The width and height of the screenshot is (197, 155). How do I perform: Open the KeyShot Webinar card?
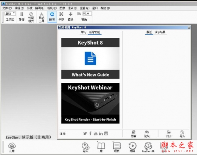point(90,103)
